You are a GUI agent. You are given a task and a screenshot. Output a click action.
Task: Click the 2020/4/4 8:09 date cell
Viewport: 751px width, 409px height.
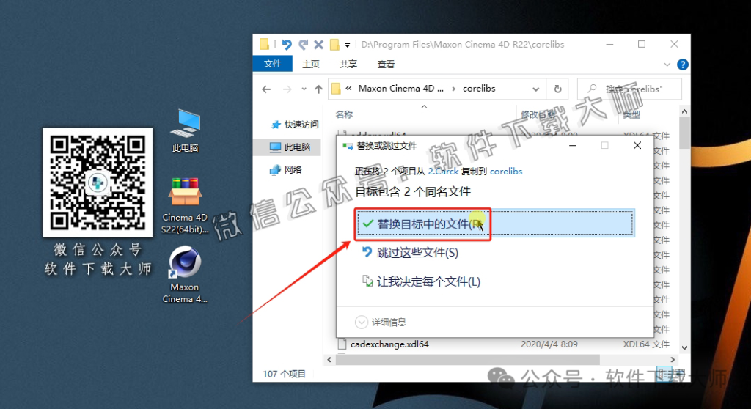(549, 344)
